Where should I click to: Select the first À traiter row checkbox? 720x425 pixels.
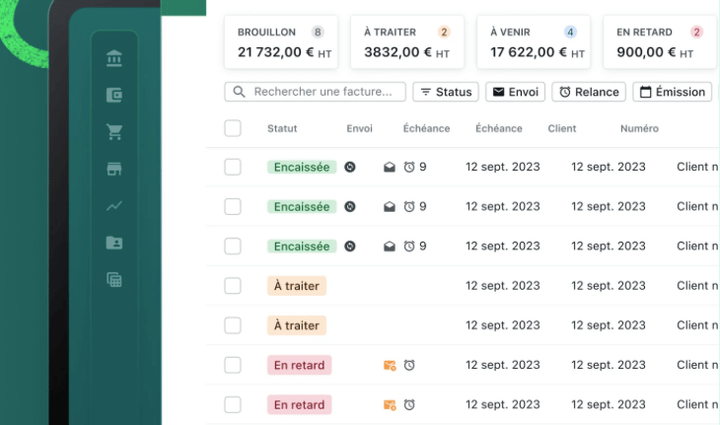coord(233,286)
